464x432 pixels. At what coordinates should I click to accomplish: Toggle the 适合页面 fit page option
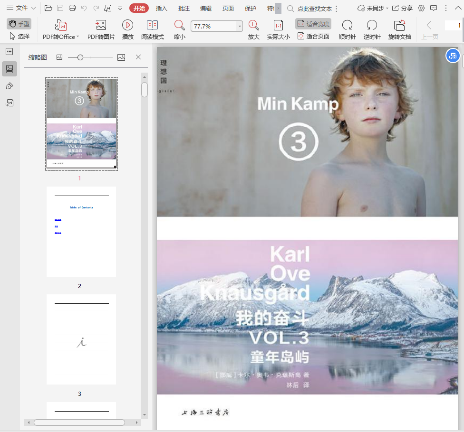tap(313, 36)
